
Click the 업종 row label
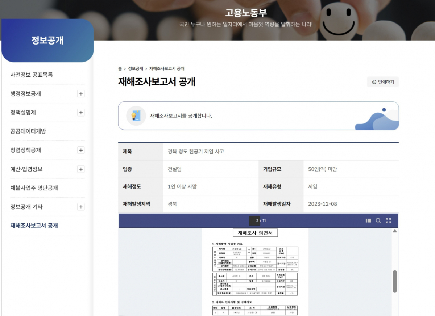tap(127, 169)
